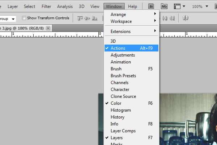Click the align top edges icon
Image resolution: width=217 pixels, height=145 pixels.
79,18
